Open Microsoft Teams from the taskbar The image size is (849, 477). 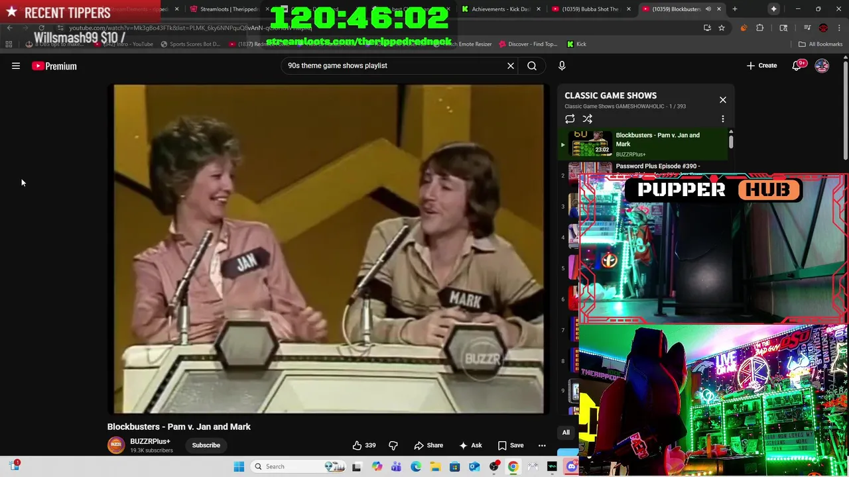coord(397,466)
